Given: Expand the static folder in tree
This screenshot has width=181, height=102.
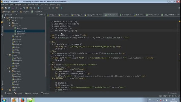Looking at the screenshot, I should (x=10, y=23).
